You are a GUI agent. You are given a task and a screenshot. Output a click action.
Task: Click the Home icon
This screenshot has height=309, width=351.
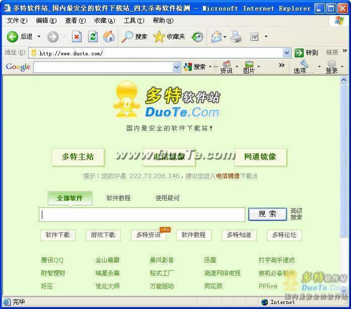(x=109, y=36)
